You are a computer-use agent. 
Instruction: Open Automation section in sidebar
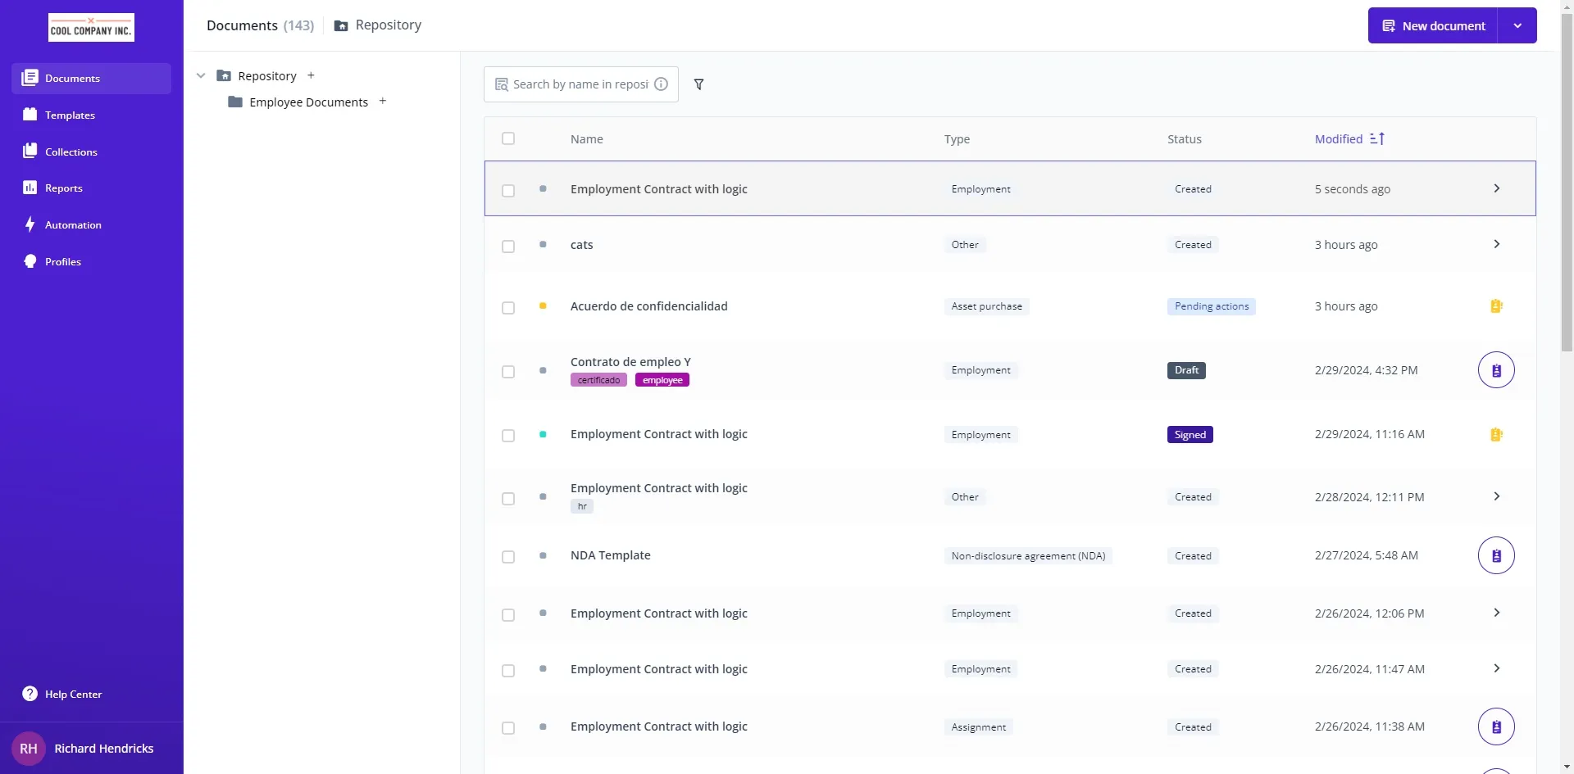(x=73, y=224)
